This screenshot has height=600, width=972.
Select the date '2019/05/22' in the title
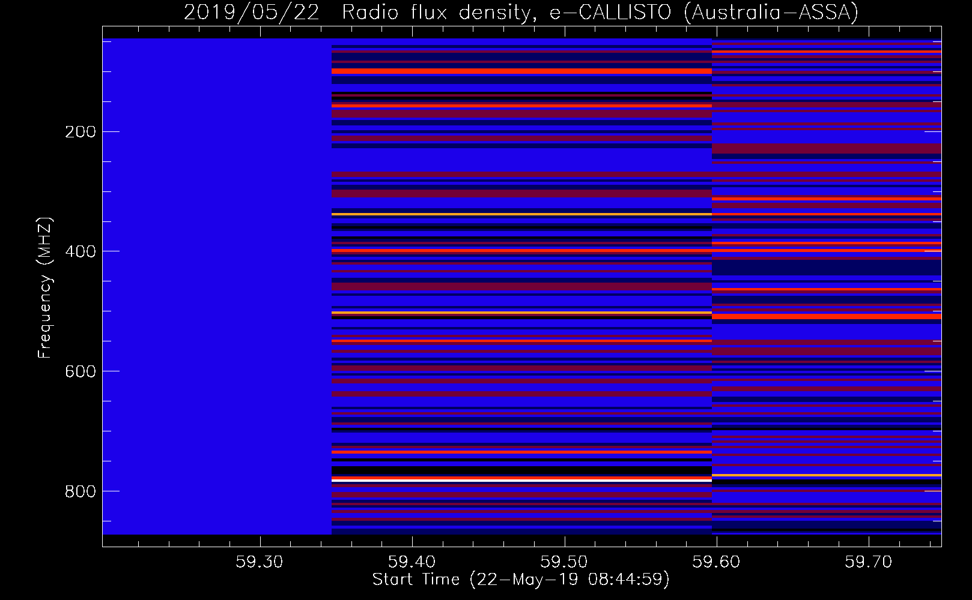point(251,13)
